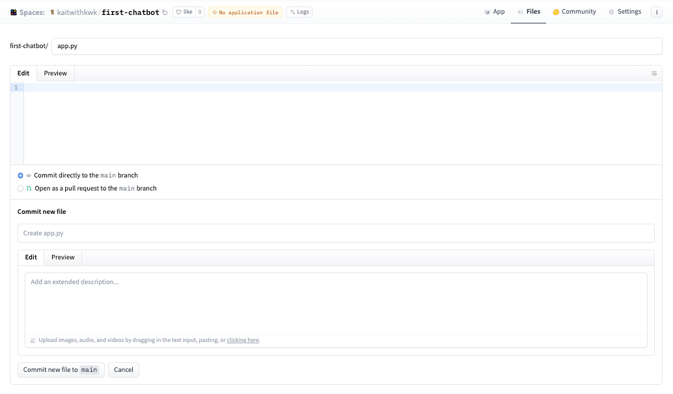Click the Hugging Face Spaces logo icon
This screenshot has width=673, height=394.
tap(14, 12)
